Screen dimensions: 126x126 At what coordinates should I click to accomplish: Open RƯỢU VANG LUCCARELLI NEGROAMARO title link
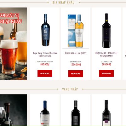click(x=106, y=54)
